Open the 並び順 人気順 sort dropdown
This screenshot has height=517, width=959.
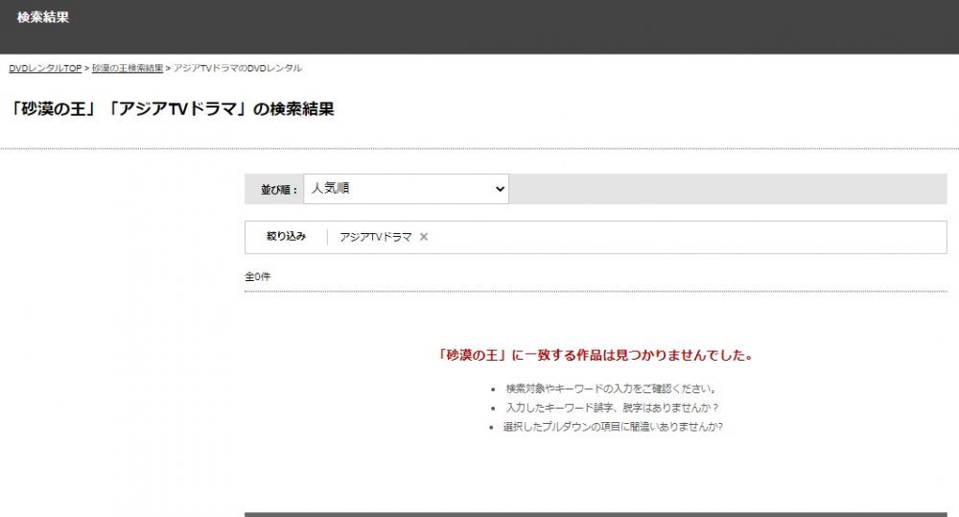point(406,188)
